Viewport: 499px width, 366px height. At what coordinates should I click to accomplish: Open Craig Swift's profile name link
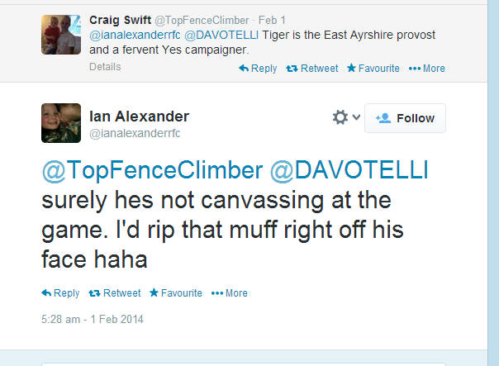pos(119,17)
